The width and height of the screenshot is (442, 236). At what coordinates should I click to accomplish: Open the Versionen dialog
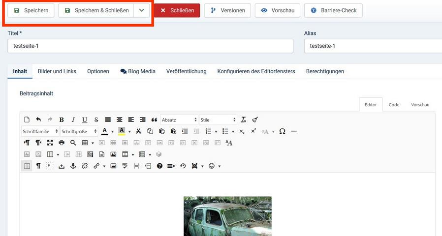point(227,10)
